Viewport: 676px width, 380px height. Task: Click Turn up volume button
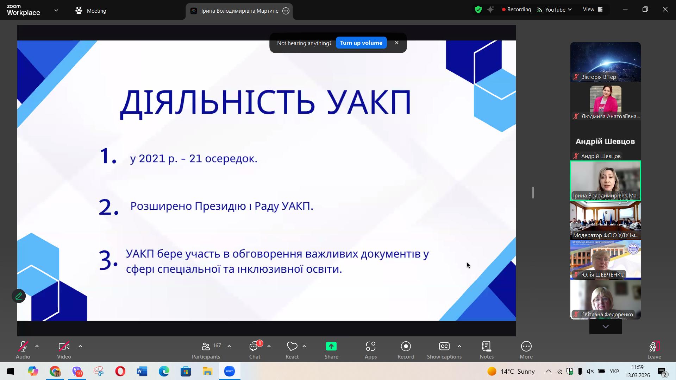point(361,43)
